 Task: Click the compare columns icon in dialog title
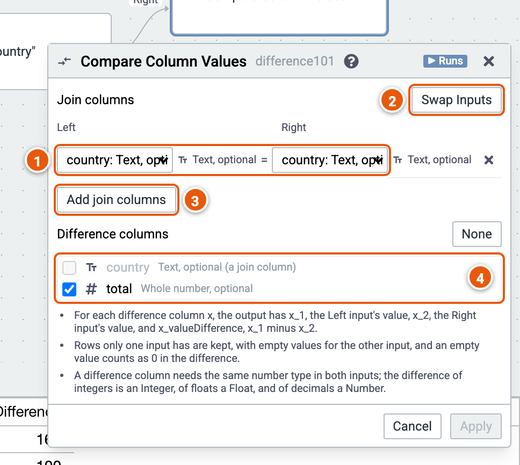(64, 61)
